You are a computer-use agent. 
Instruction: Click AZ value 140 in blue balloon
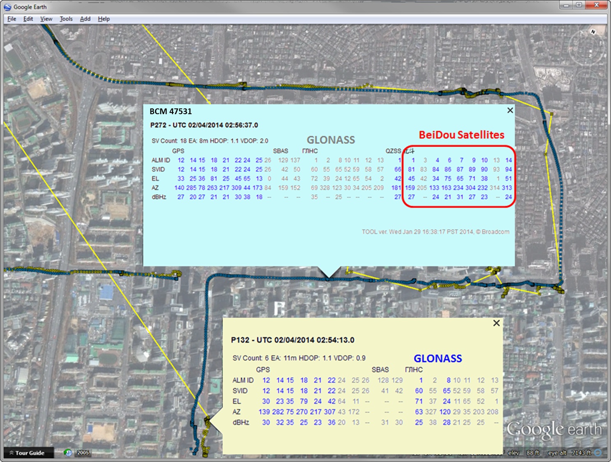[179, 188]
